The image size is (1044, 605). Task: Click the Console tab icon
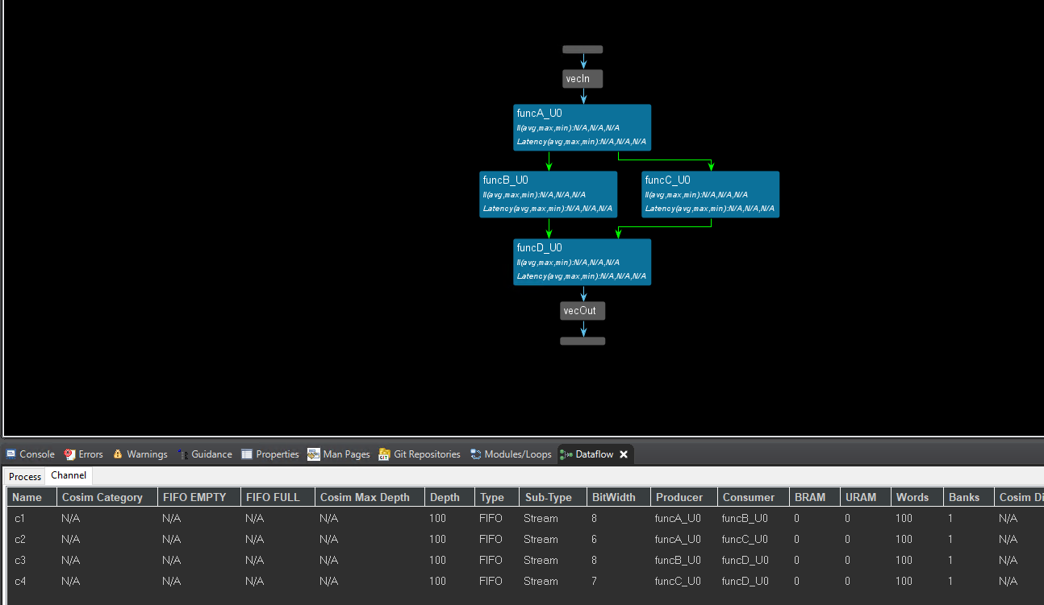point(11,454)
